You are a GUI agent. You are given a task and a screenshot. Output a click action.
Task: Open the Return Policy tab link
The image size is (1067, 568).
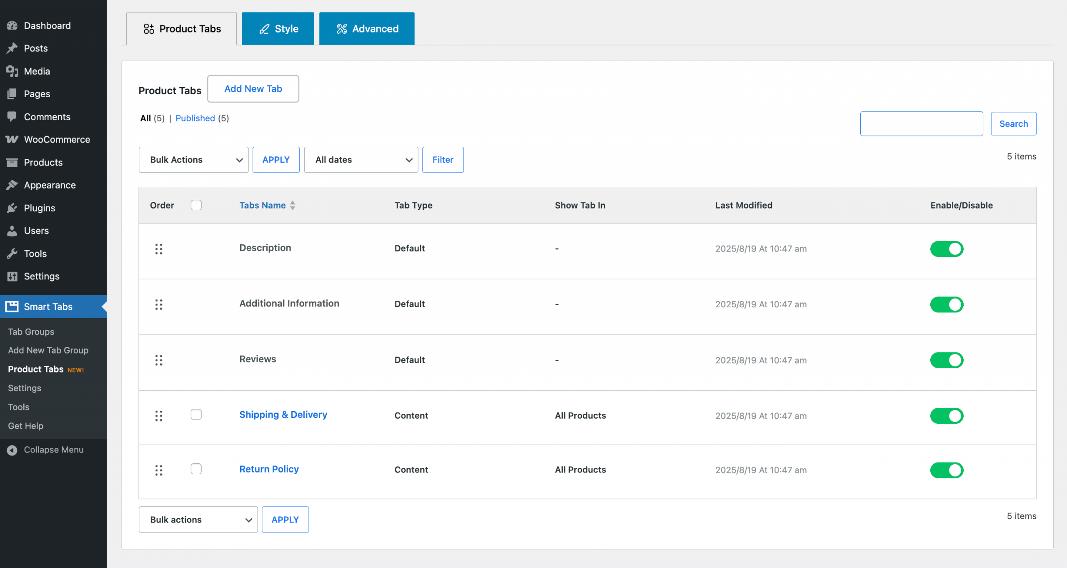(269, 469)
